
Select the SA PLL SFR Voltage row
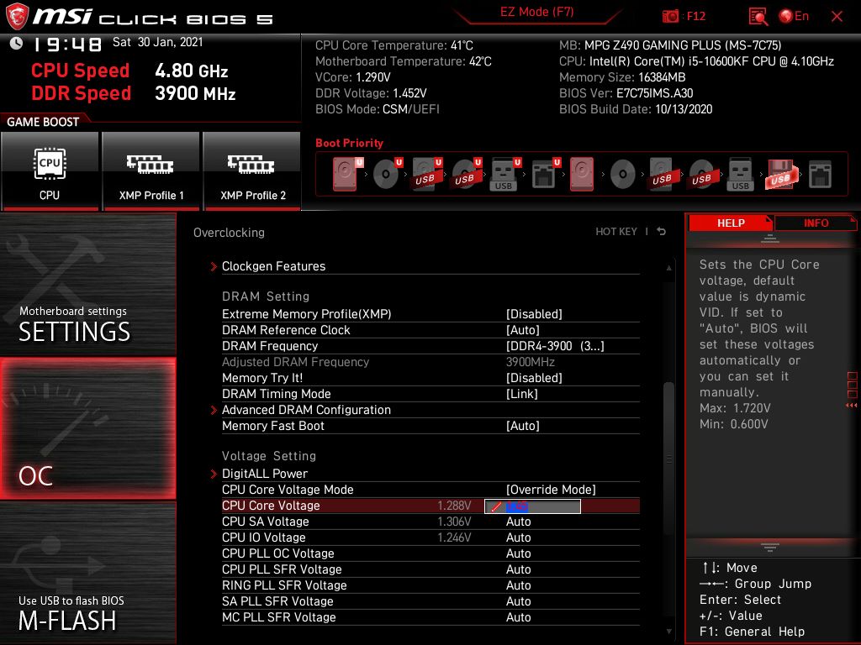(430, 601)
